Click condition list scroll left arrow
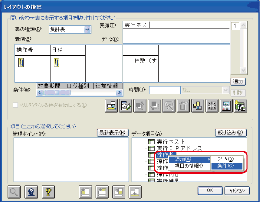262x204 pixels. pos(40,92)
